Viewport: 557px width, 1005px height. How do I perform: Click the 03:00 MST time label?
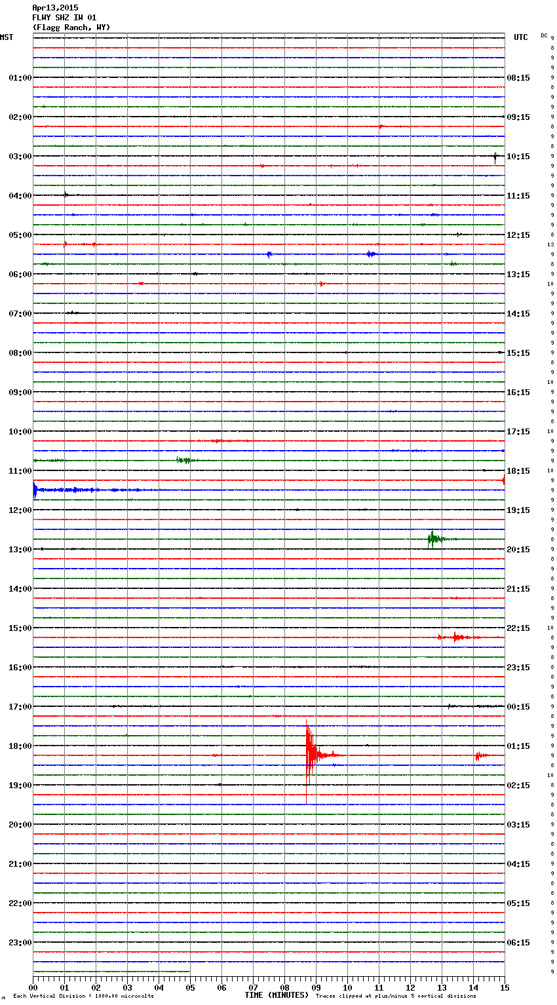point(20,157)
